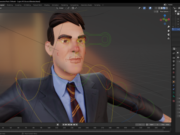The height and width of the screenshot is (135, 180).
Task: Click the pan view hand icon
Action: click(x=168, y=31)
